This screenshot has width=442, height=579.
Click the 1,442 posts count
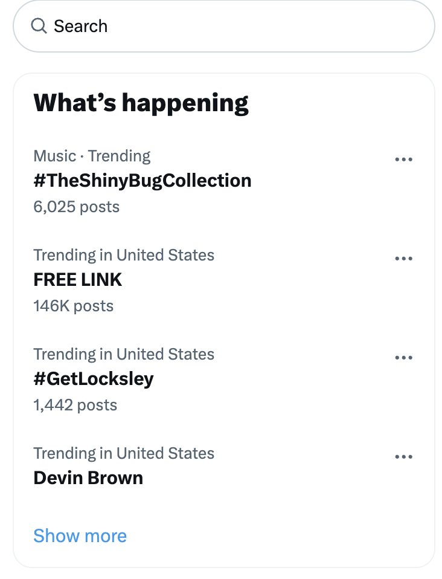coord(75,405)
